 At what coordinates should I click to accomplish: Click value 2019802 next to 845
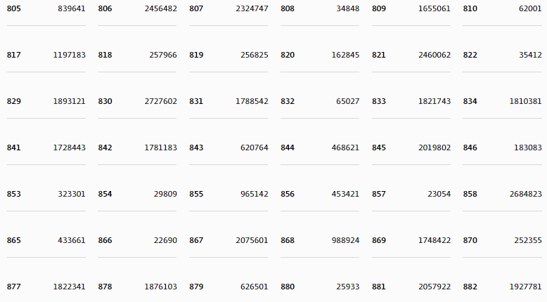(435, 147)
